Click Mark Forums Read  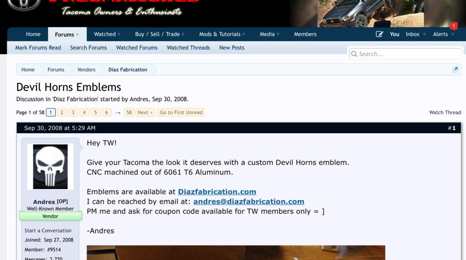click(x=38, y=48)
